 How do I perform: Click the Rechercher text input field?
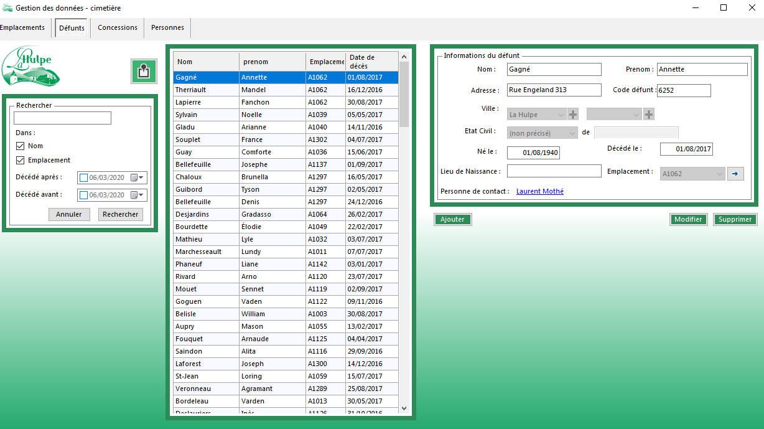62,118
